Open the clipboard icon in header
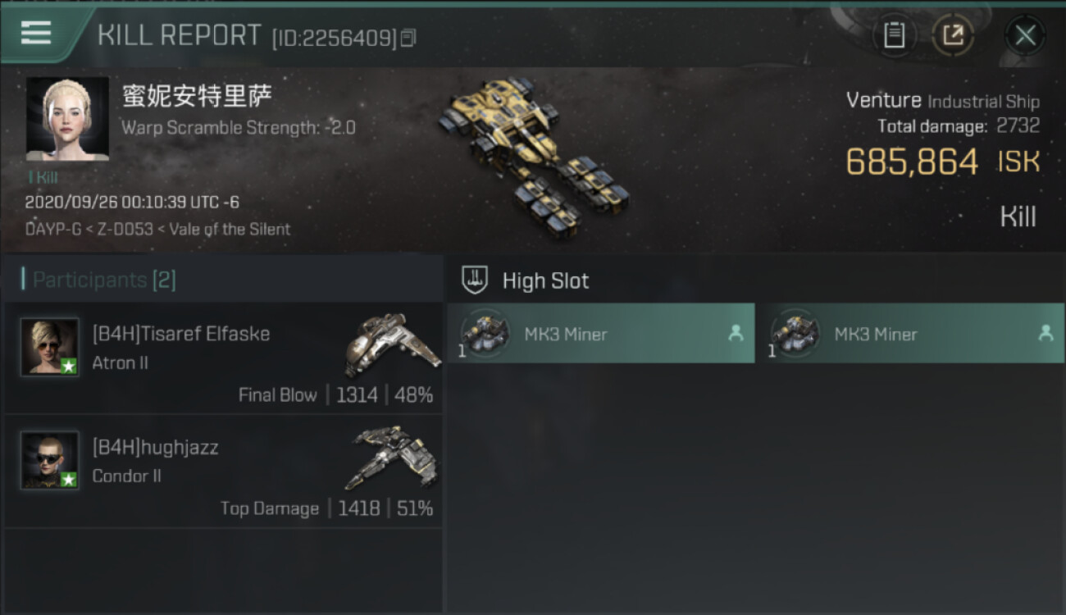 click(x=894, y=35)
